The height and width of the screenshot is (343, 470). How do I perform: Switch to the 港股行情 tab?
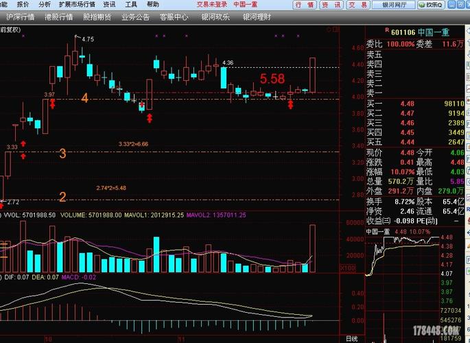point(58,17)
